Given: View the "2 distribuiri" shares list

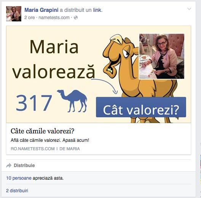Looking at the screenshot, I should 17,191.
